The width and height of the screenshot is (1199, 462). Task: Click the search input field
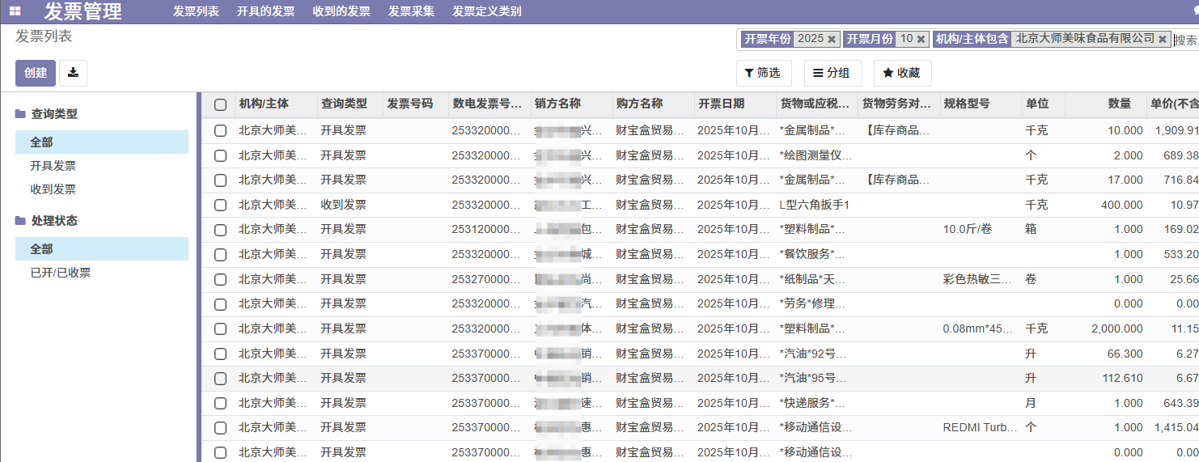[x=1185, y=40]
